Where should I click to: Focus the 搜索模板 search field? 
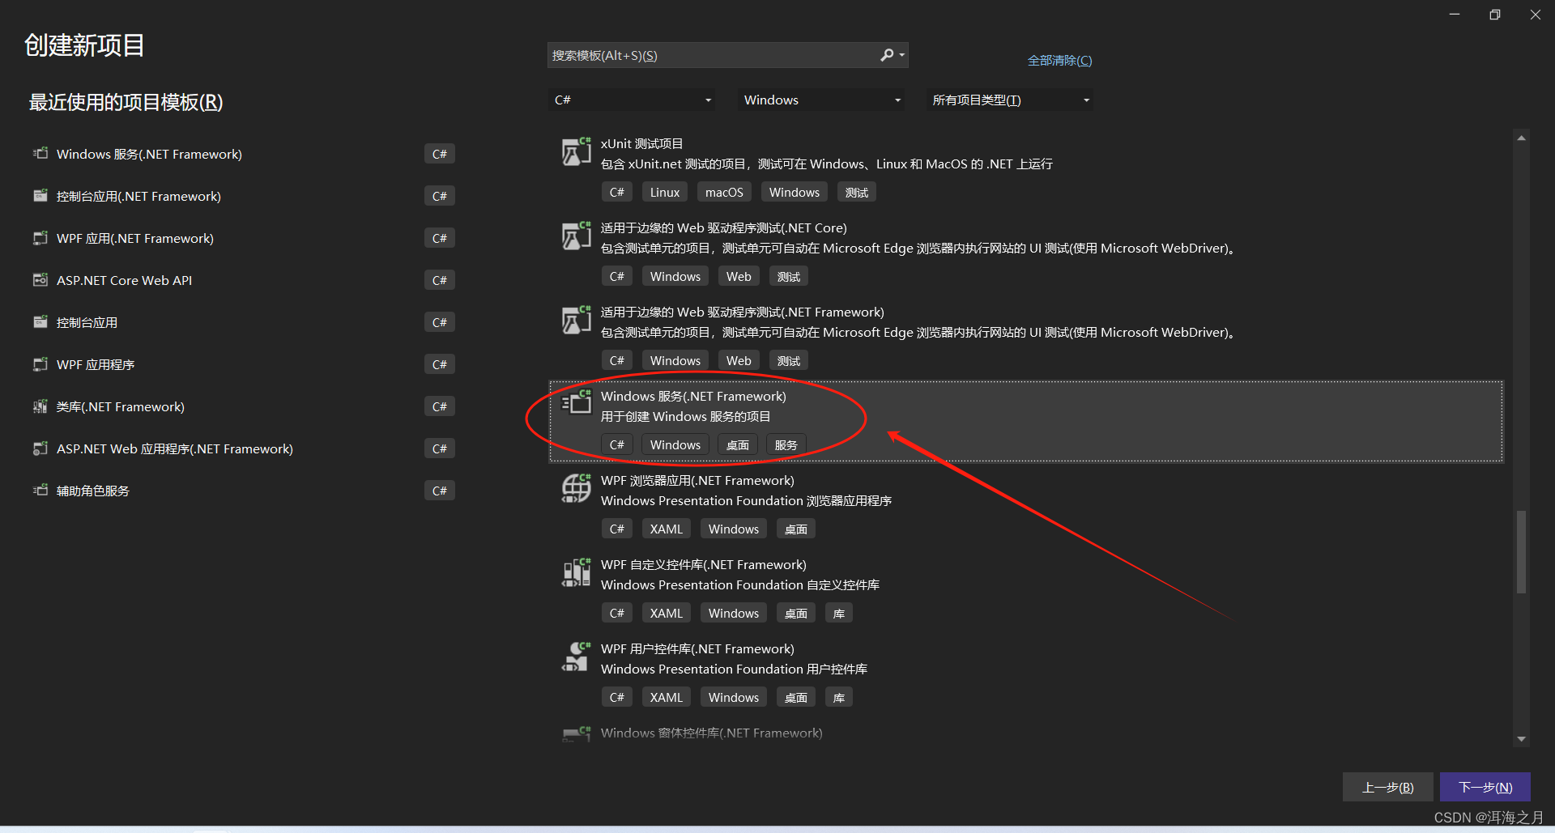point(713,55)
